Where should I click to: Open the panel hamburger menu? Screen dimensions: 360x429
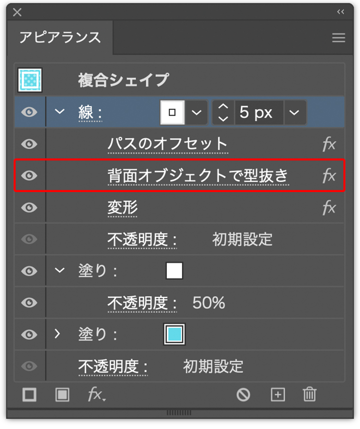(x=339, y=38)
